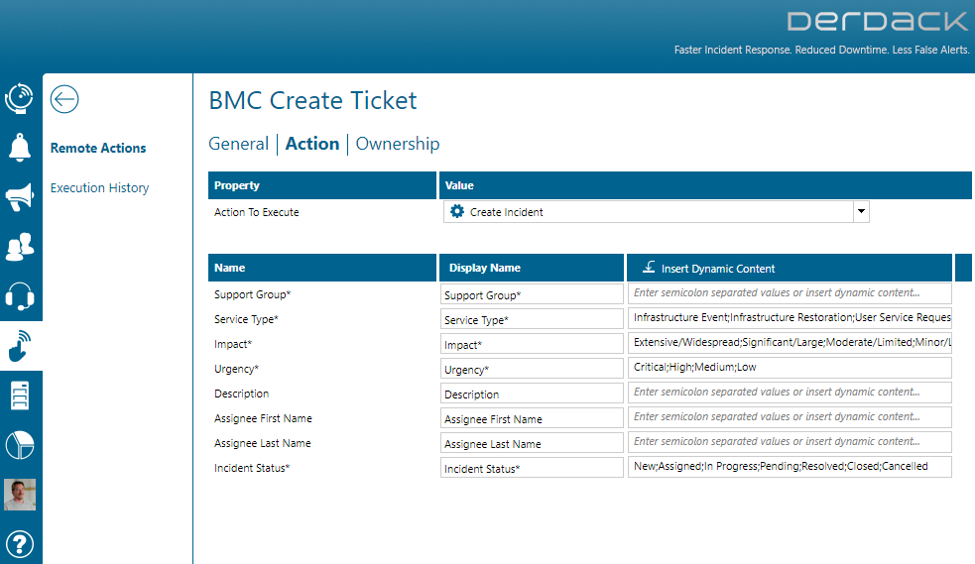Click the 'Service Type*' name cell
Image resolution: width=975 pixels, height=564 pixels.
246,319
